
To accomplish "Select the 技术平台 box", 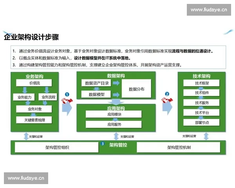I will pos(201,112).
